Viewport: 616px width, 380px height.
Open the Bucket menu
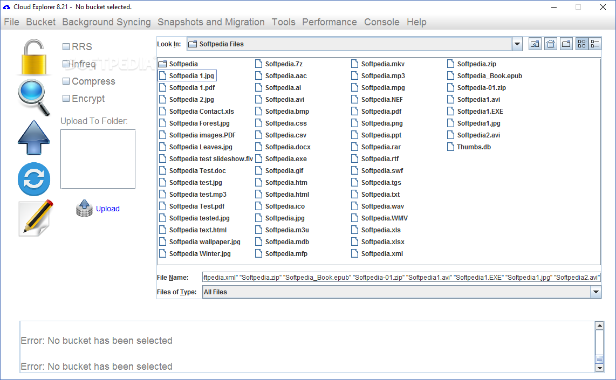41,22
